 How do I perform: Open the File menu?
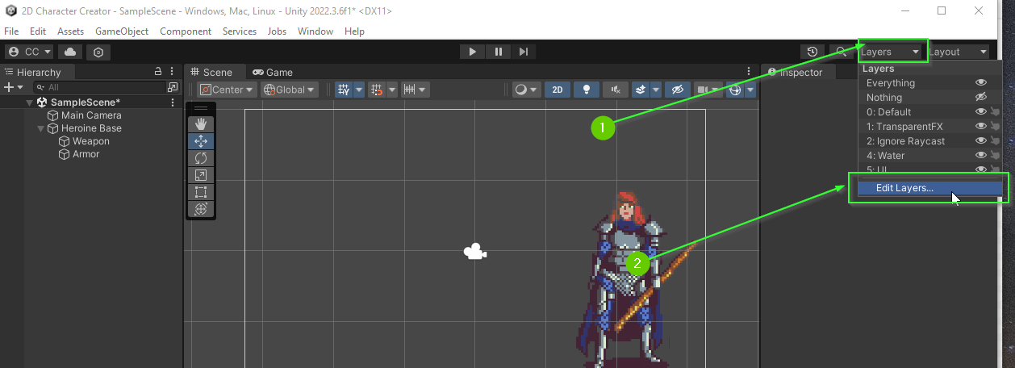pyautogui.click(x=11, y=31)
